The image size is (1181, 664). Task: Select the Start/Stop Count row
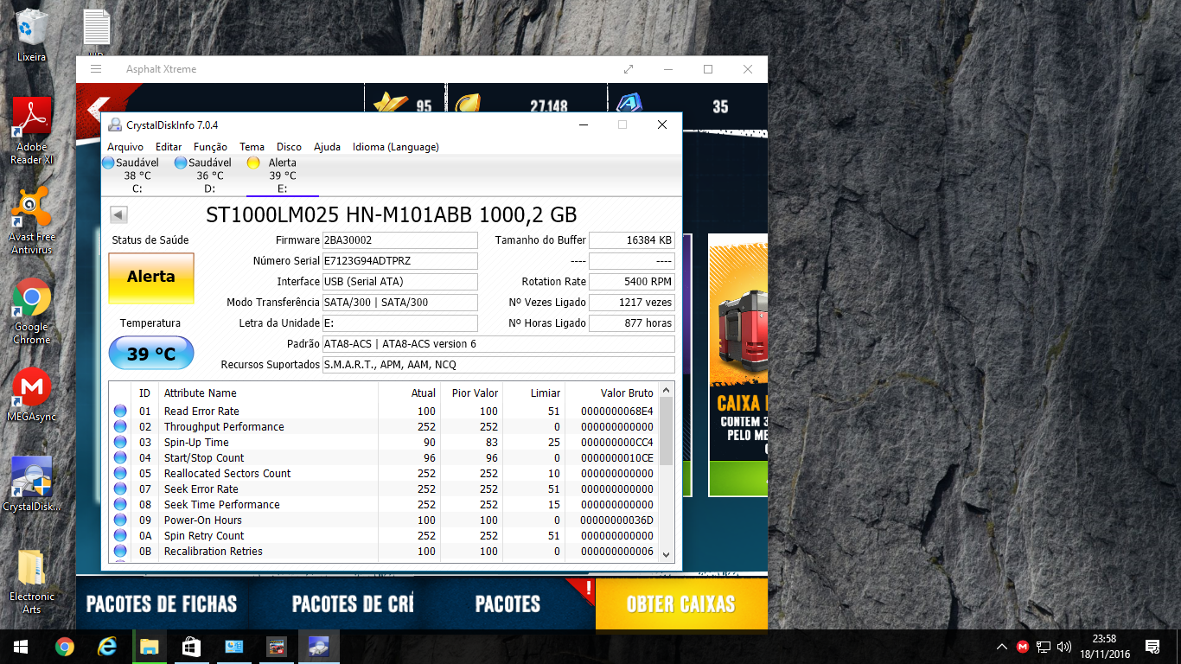tap(384, 458)
